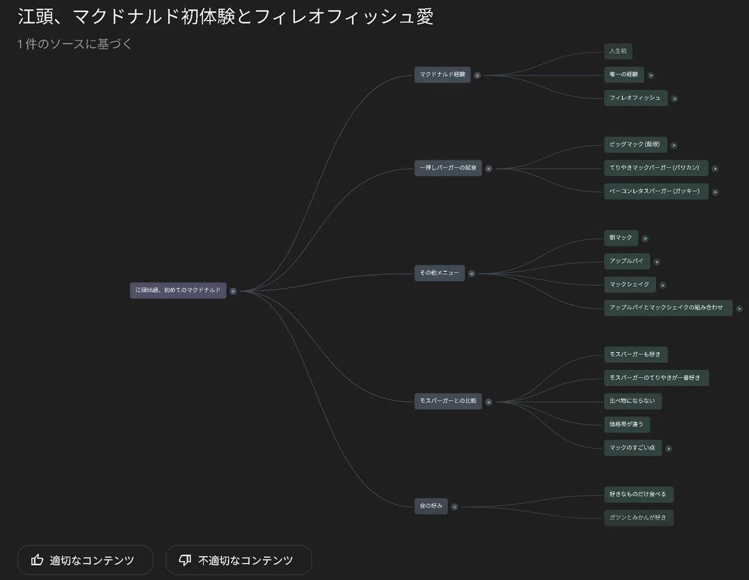
Task: Click the ビッグマック (飯塚) node label
Action: (x=635, y=145)
